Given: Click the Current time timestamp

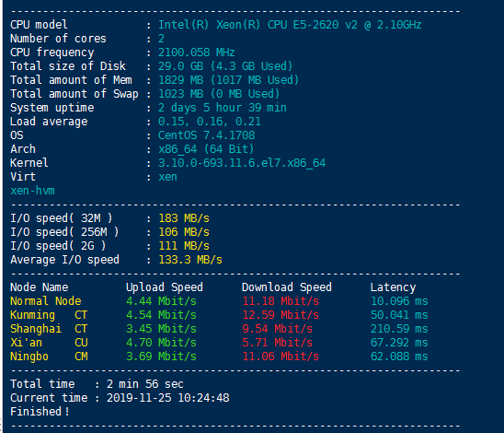Looking at the screenshot, I should click(167, 398).
